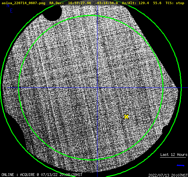Click the RA value 16:57:27.48
The width and height of the screenshot is (188, 177).
point(79,3)
